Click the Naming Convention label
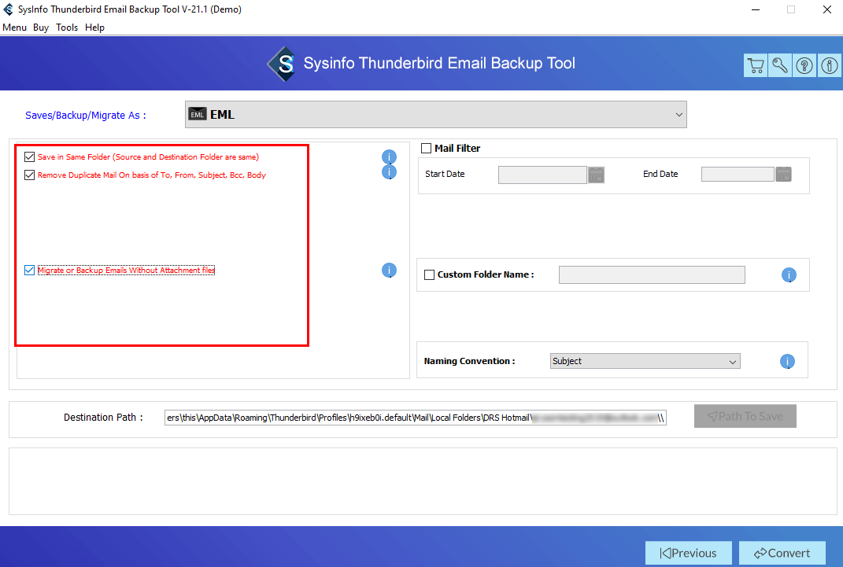Viewport: 843px width, 567px height. click(x=469, y=362)
